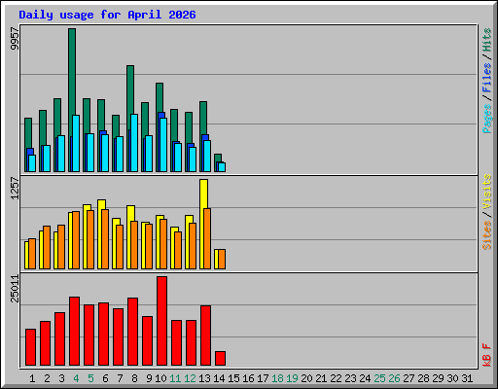The width and height of the screenshot is (498, 389).
Task: Click the red KB bar for day 14
Action: click(220, 358)
